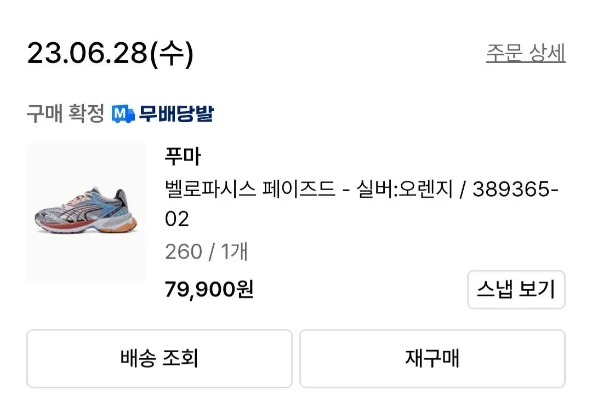Viewport: 592px width, 418px height.
Task: Open the 주문 상세 order details link
Action: pyautogui.click(x=525, y=53)
